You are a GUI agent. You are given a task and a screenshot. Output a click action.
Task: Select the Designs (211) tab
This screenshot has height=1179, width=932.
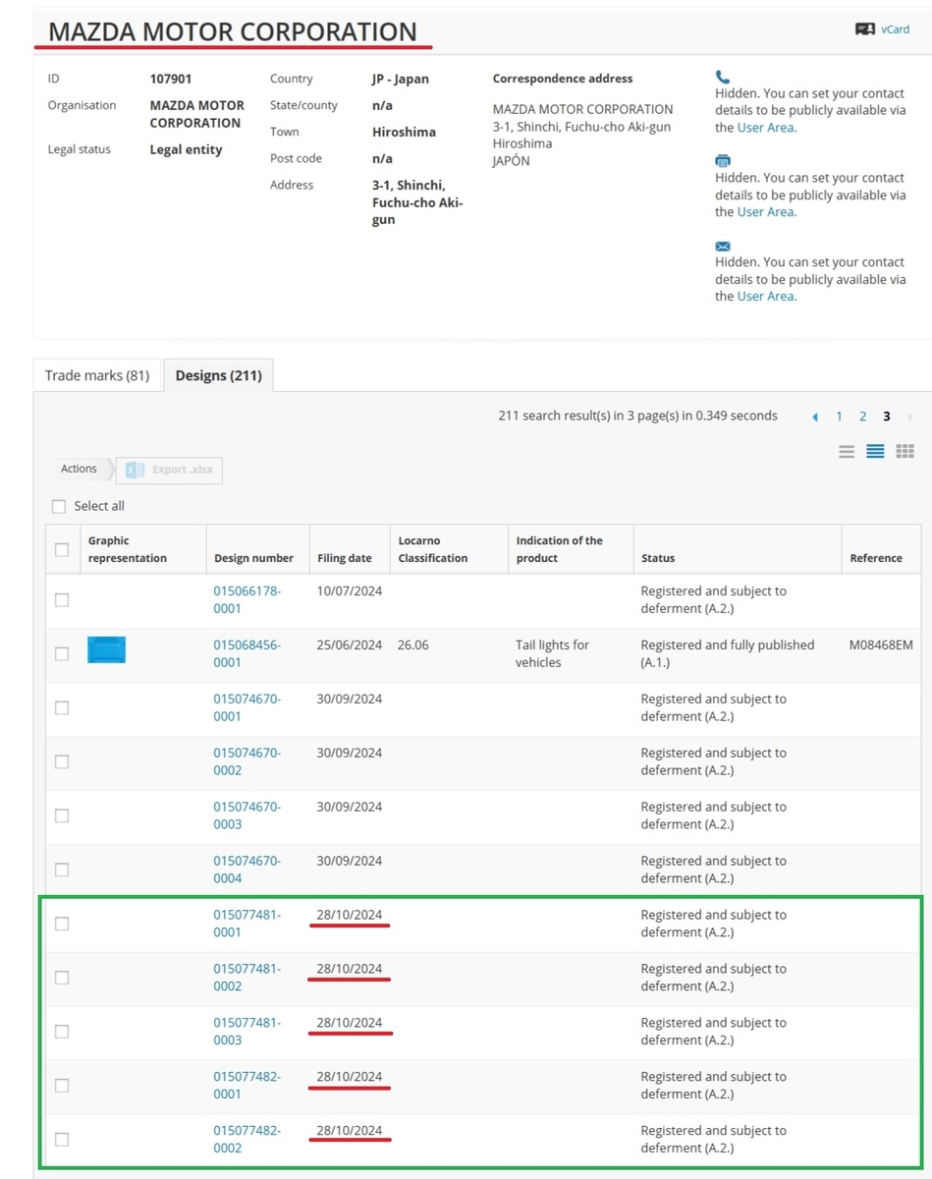point(218,375)
